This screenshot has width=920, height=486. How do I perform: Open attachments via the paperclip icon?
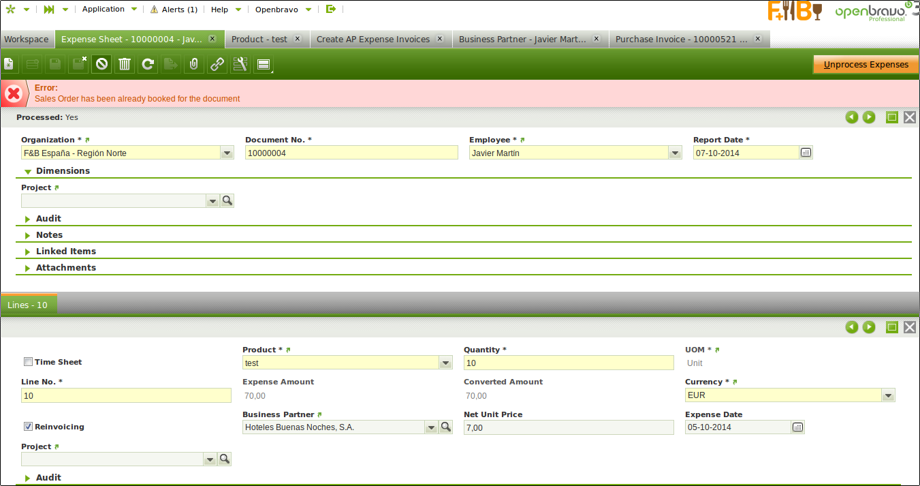tap(194, 64)
